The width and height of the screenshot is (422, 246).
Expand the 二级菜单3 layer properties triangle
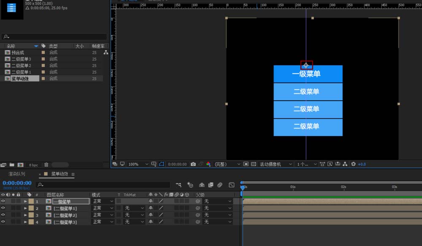[25, 222]
